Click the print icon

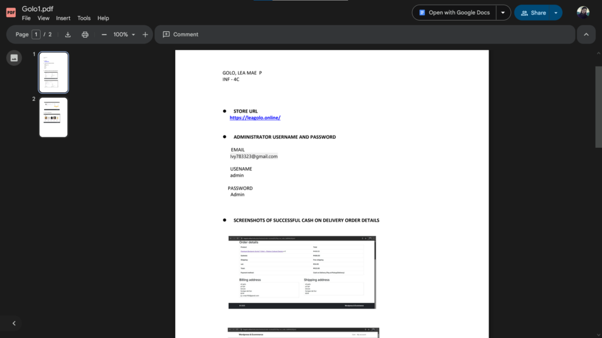click(x=85, y=35)
